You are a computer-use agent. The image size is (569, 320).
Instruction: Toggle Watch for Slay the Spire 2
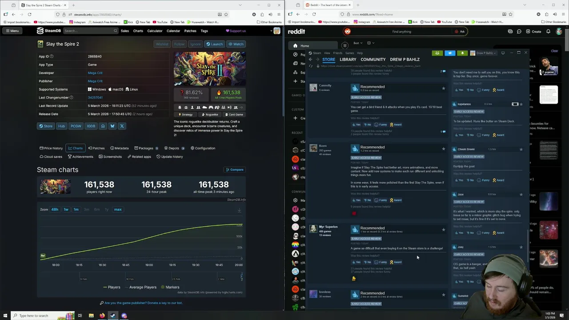point(236,44)
